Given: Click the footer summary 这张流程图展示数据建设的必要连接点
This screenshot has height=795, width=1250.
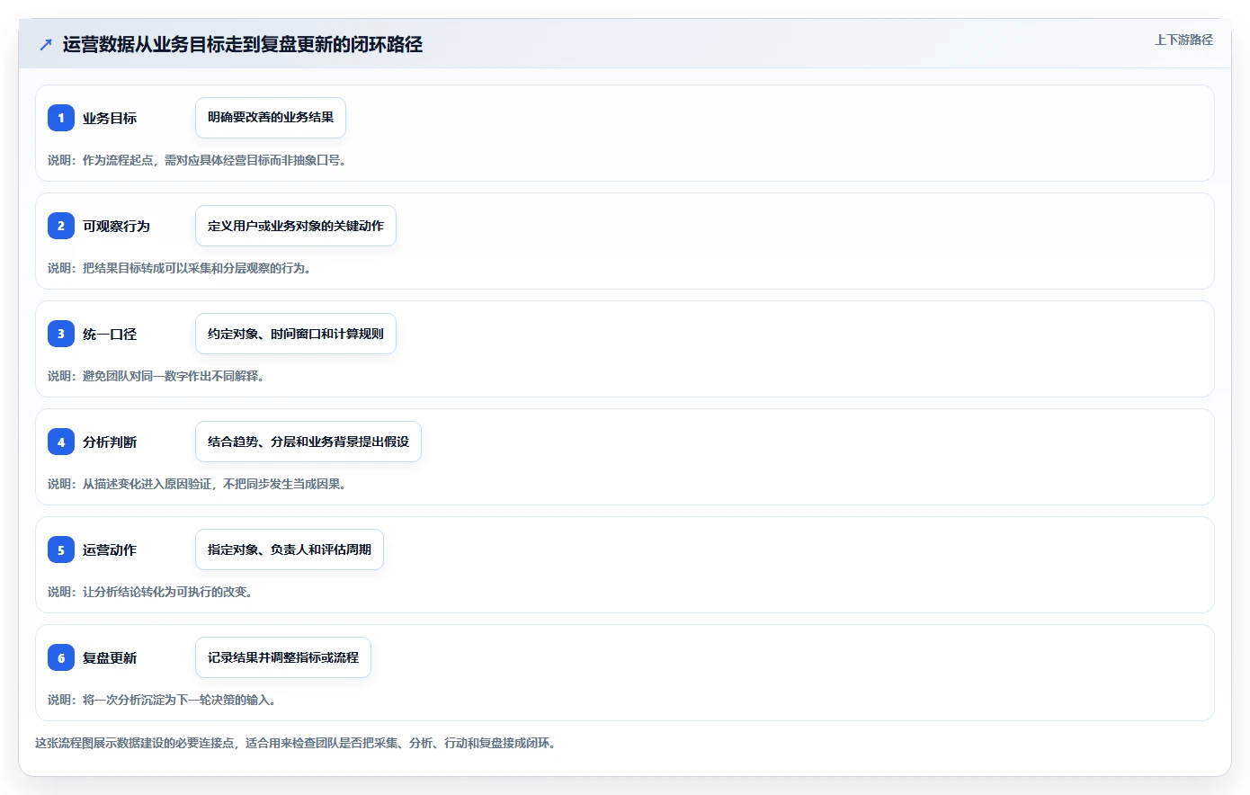Looking at the screenshot, I should (296, 743).
